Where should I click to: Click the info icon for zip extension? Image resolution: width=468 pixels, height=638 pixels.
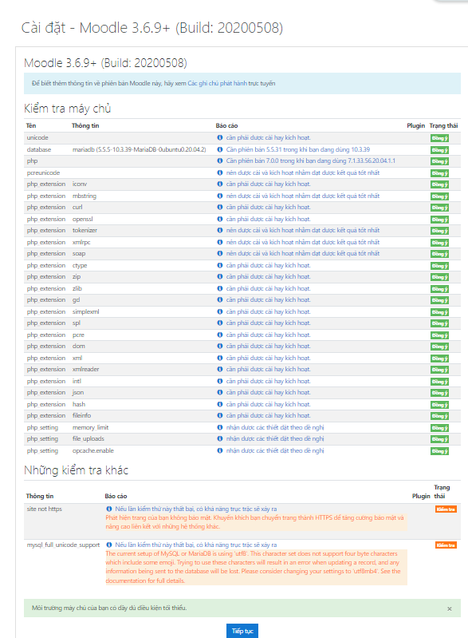220,277
